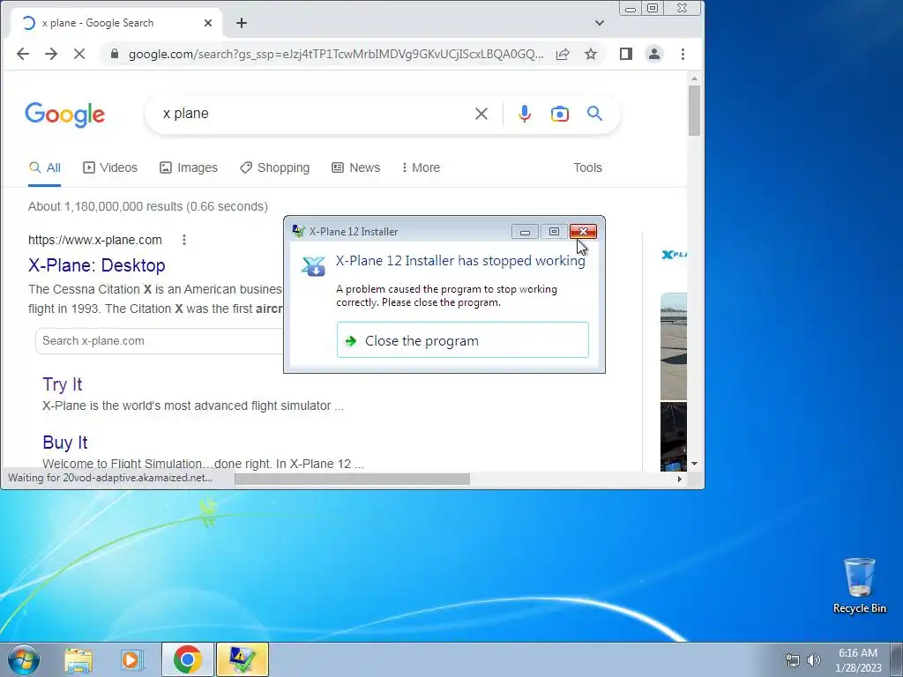903x677 pixels.
Task: Click the X-Plane 12 Installer title icon
Action: [298, 232]
